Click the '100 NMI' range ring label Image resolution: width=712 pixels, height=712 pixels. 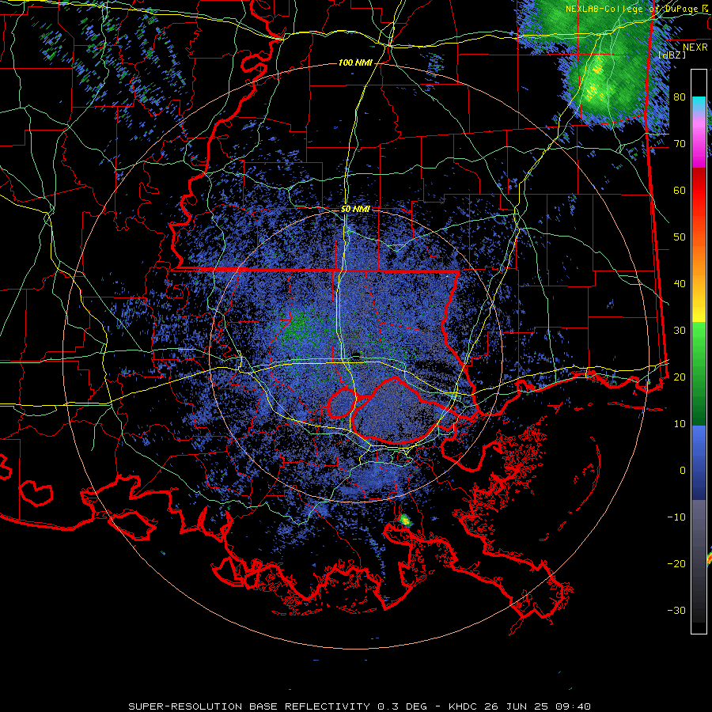click(355, 62)
